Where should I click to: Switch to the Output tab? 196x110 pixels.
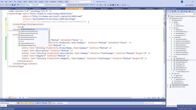coord(9,106)
